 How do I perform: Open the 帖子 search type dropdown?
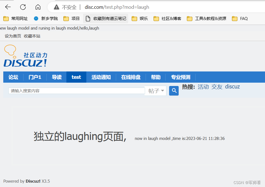point(155,91)
